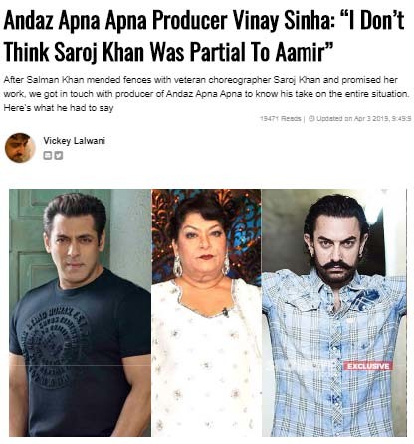
Task: Click the lapel microphone on white outfit
Action: pos(226,311)
